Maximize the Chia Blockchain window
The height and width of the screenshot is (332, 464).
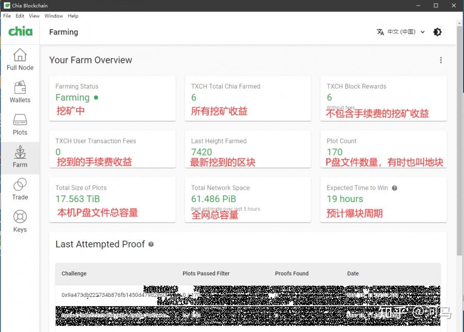(436, 6)
